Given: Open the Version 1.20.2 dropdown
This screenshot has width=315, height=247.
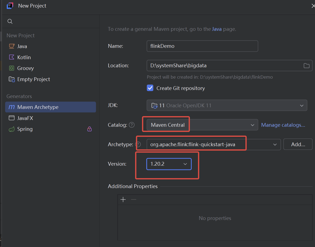Looking at the screenshot, I should [169, 164].
